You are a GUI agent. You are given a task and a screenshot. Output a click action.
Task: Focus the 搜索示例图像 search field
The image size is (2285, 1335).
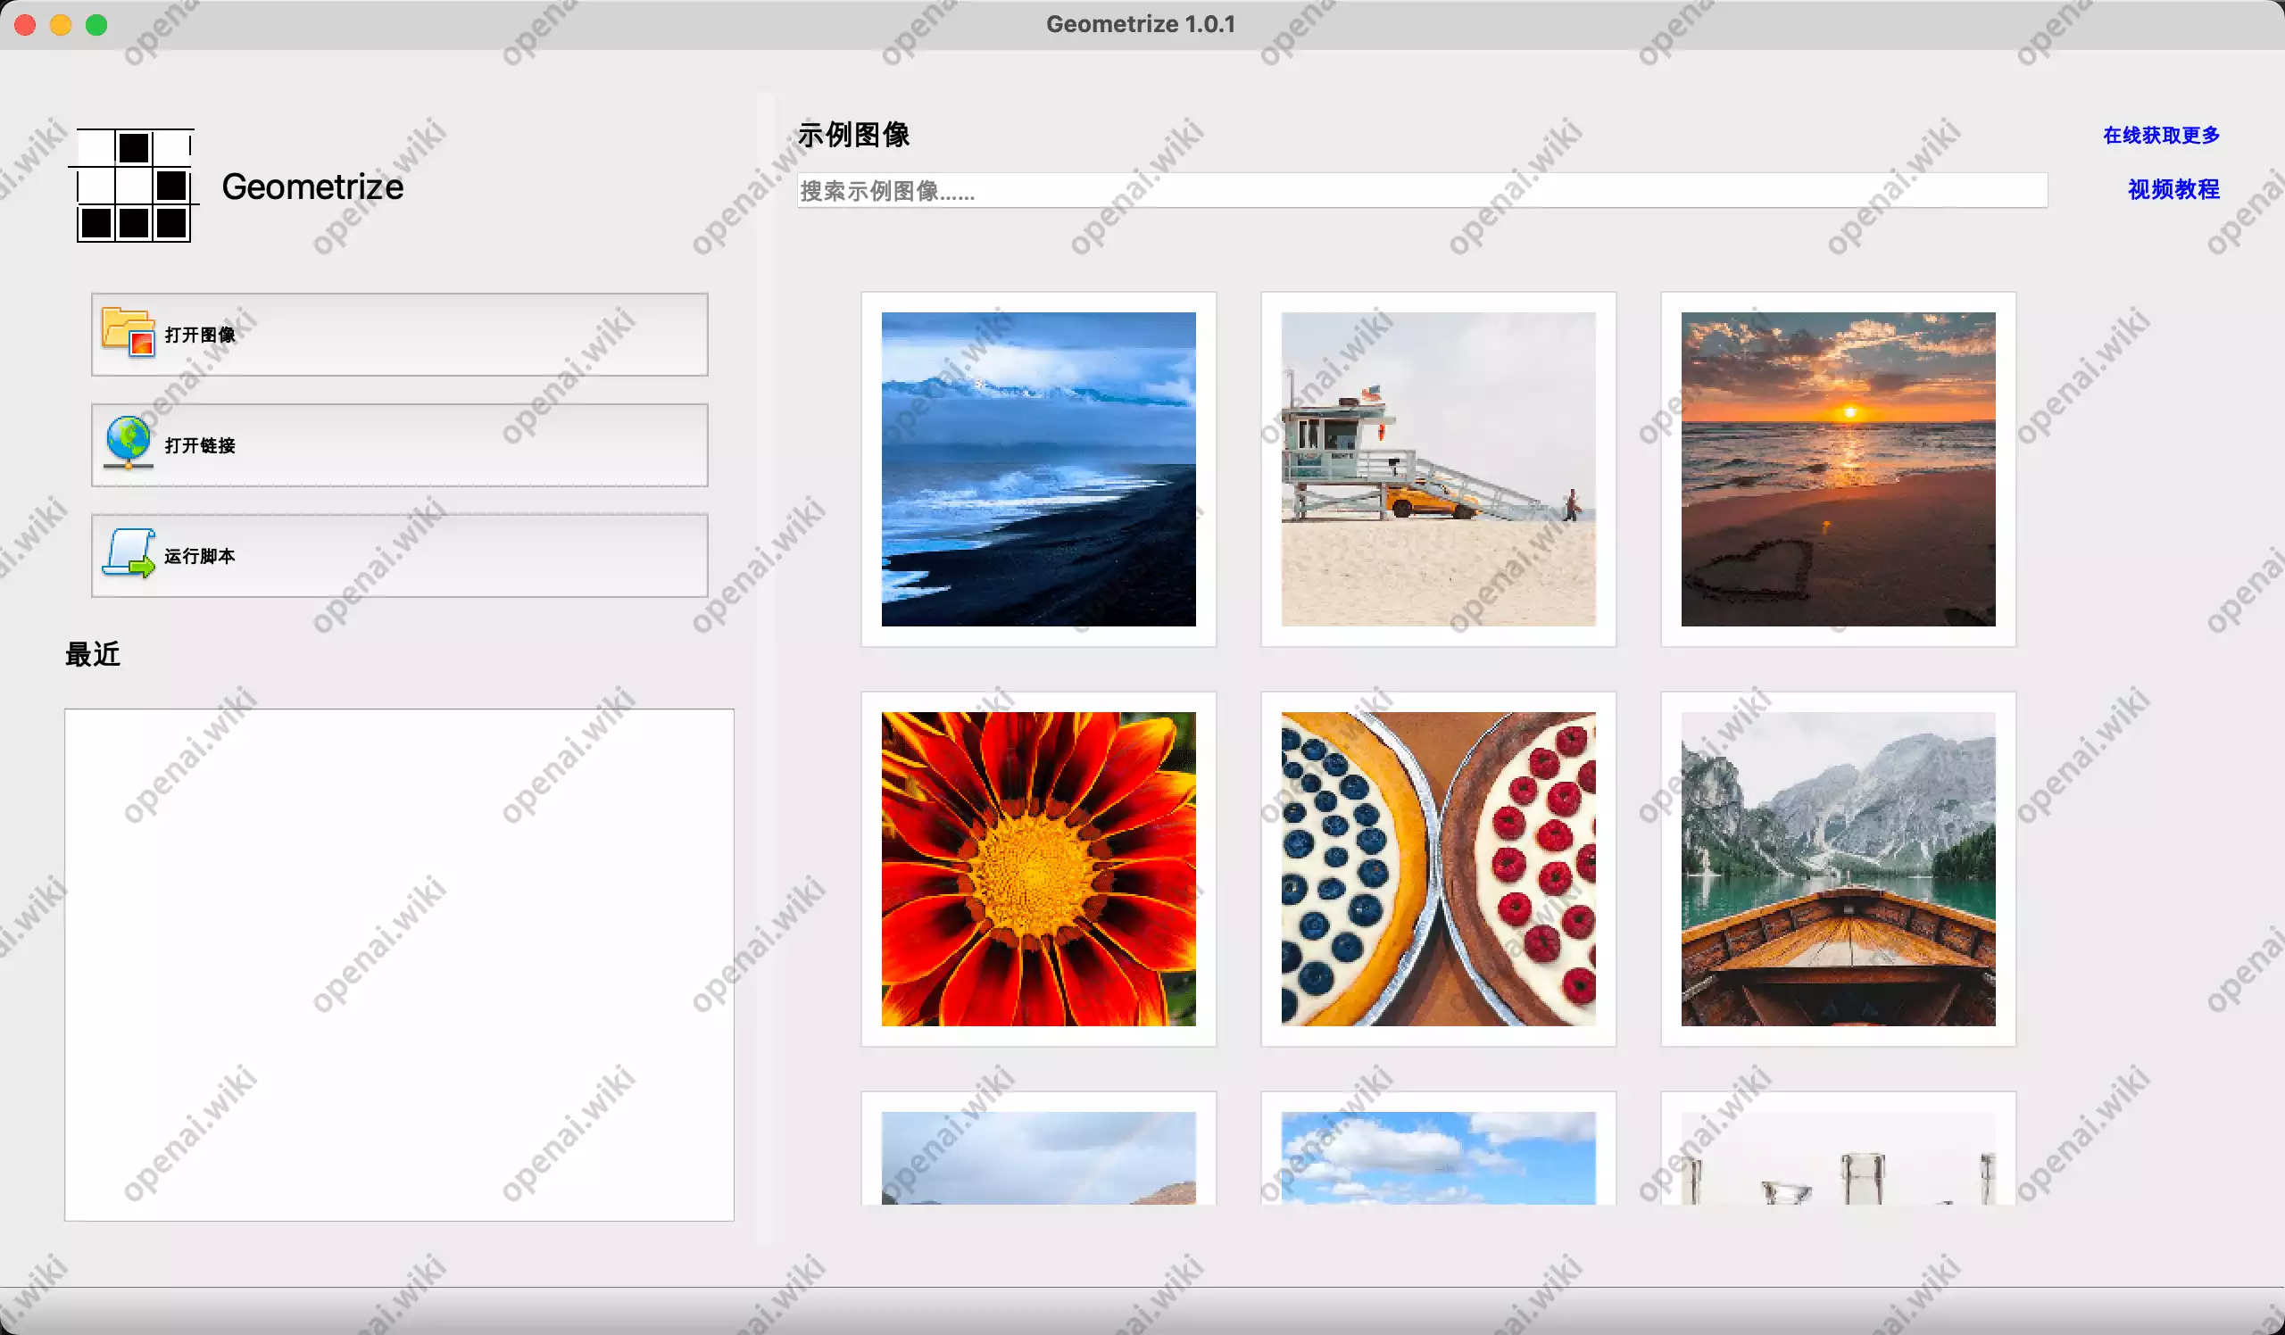click(x=1421, y=190)
